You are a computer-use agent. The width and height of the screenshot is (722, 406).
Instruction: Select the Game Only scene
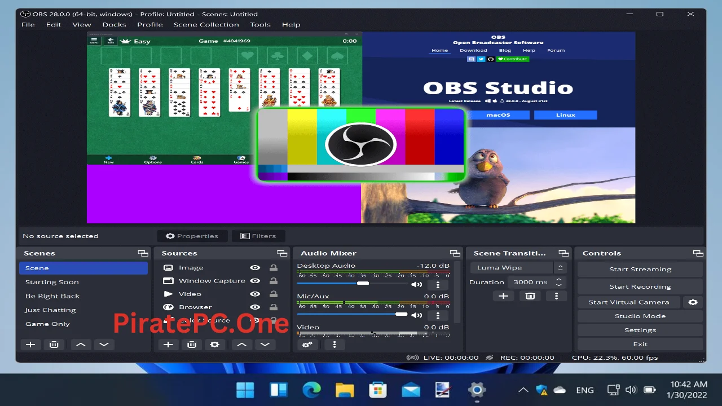click(83, 324)
